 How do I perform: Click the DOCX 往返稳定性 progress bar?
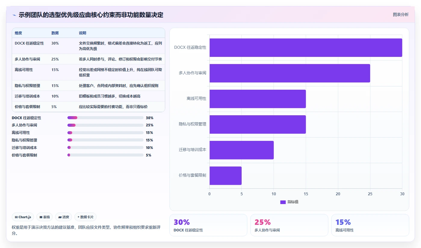click(105, 118)
